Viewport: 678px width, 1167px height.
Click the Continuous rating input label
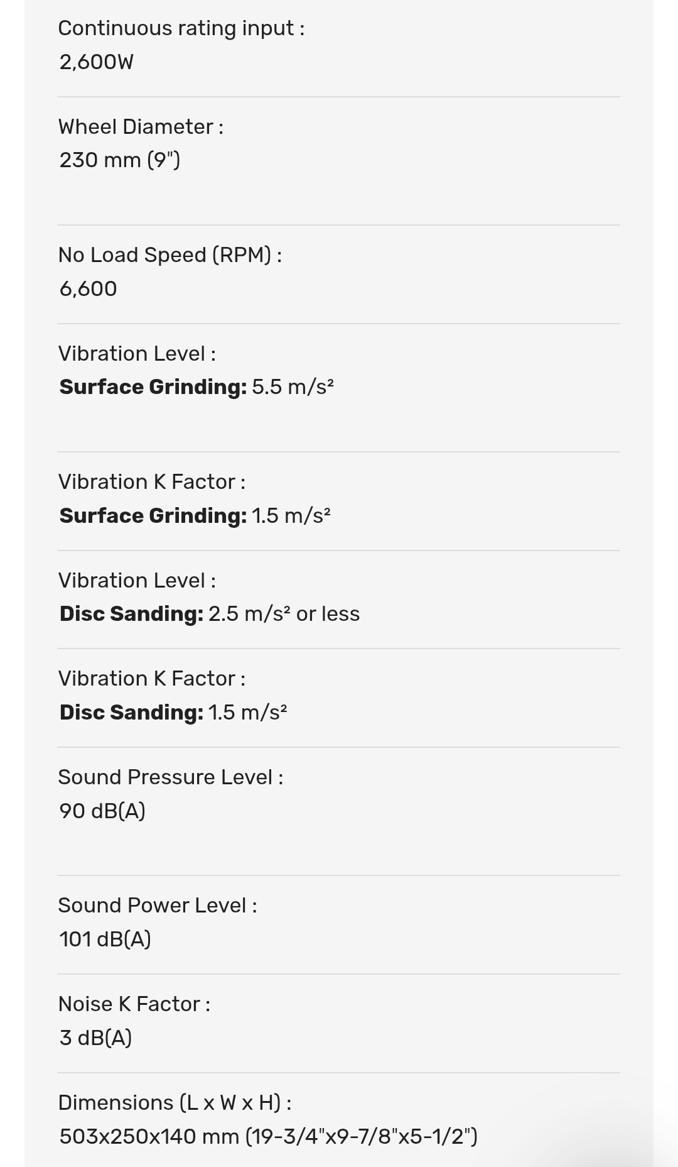181,28
